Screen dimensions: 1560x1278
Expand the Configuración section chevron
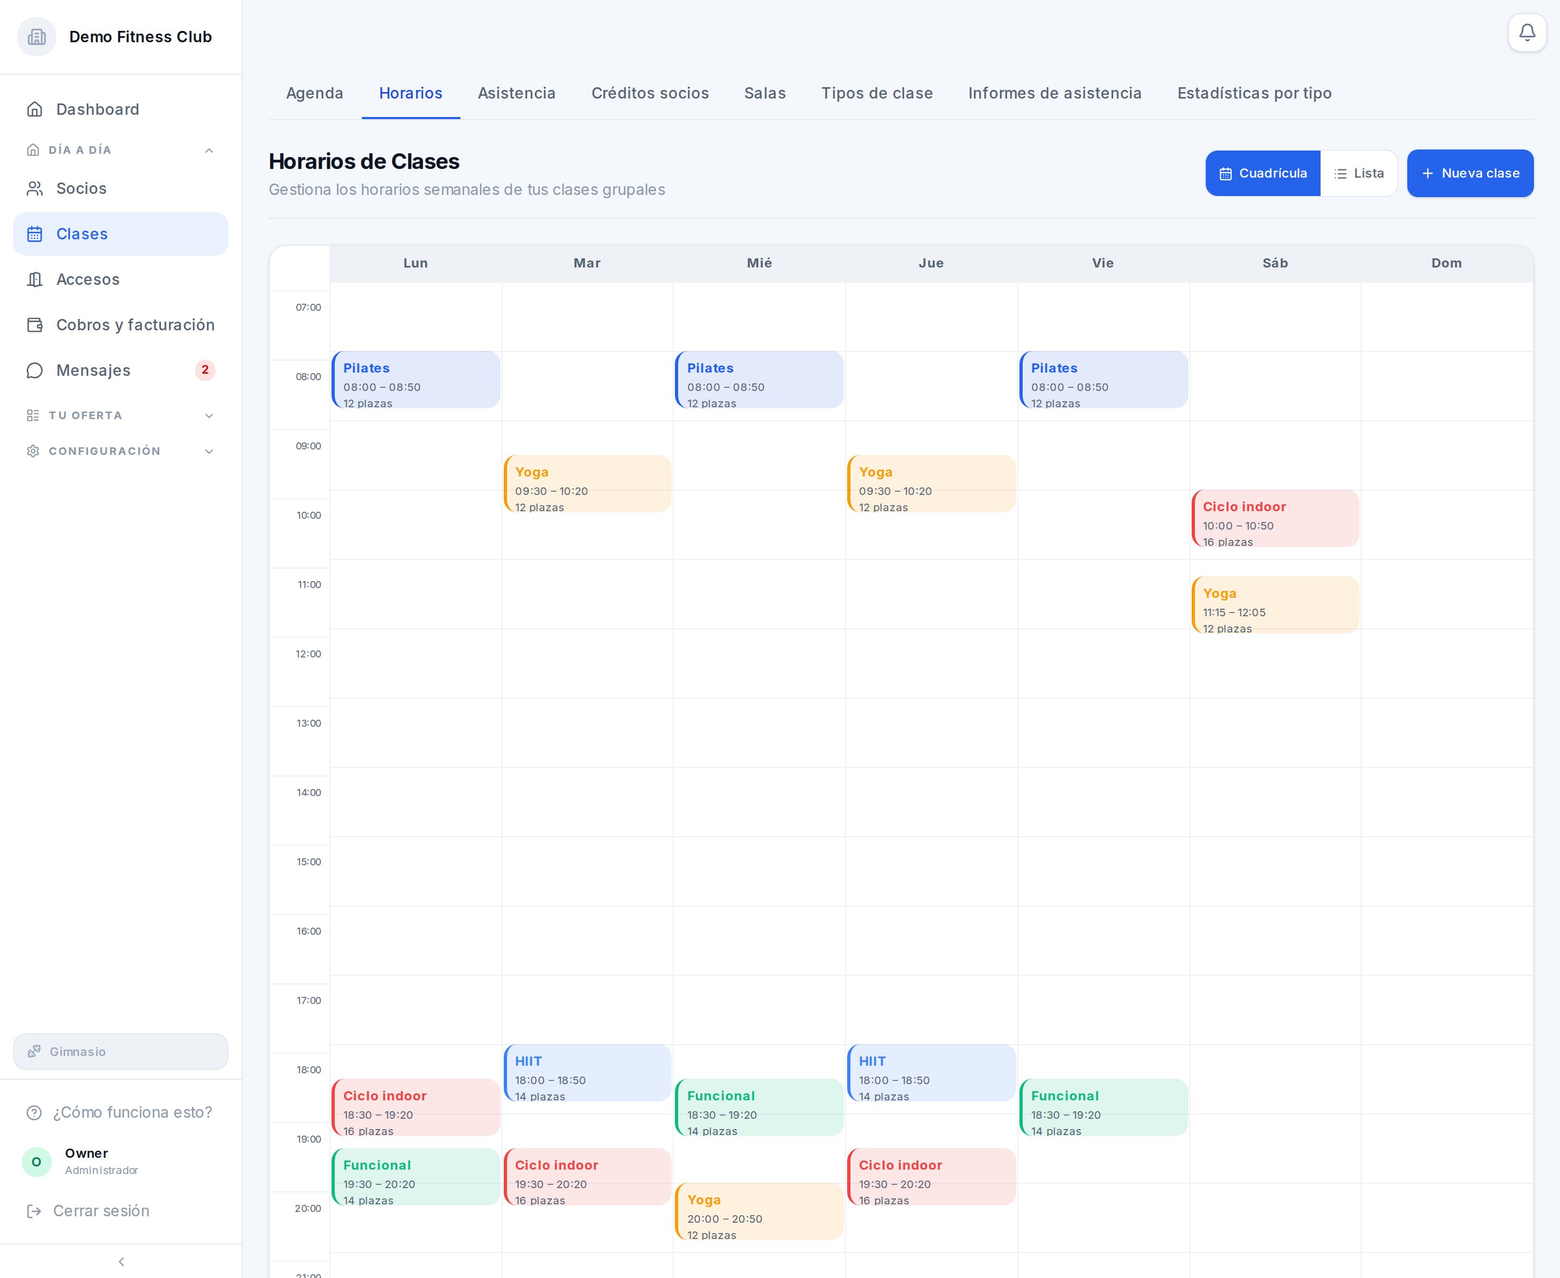[209, 451]
